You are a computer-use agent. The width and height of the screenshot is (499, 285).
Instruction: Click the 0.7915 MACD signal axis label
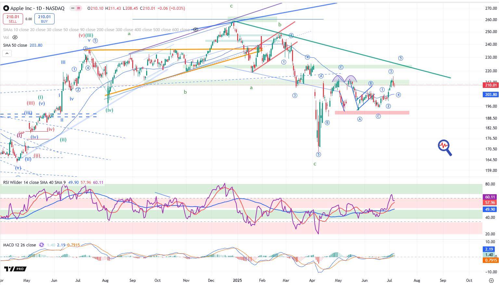coord(490,260)
